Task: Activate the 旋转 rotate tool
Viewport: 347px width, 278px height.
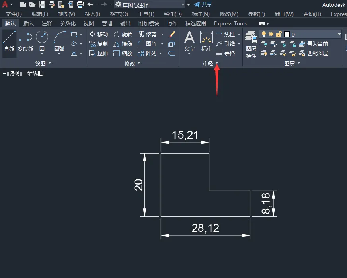Action: click(x=123, y=34)
